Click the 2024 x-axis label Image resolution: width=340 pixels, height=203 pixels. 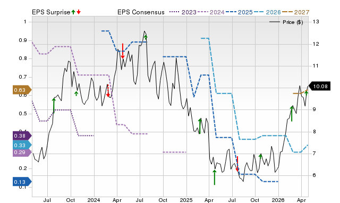(x=93, y=200)
